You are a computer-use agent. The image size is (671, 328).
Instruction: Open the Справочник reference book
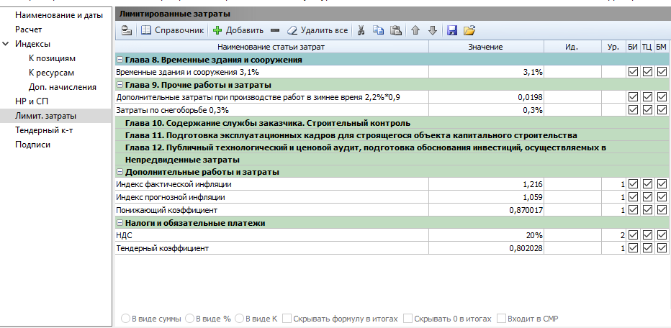173,30
